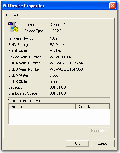This screenshot has width=120, height=153.
Task: Click the 'RAID 1 Mode' value
Action: pyautogui.click(x=60, y=45)
